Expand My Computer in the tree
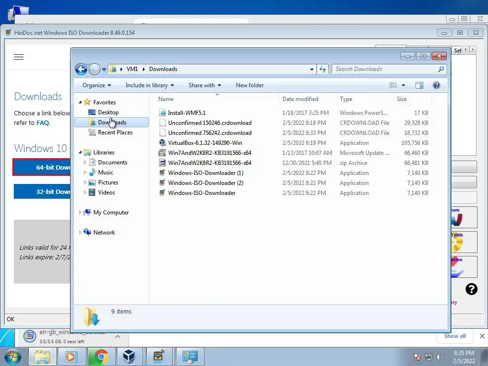 pos(80,213)
